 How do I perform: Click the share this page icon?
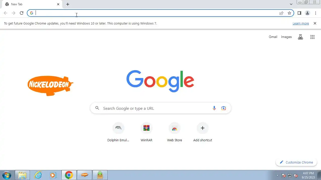281,13
